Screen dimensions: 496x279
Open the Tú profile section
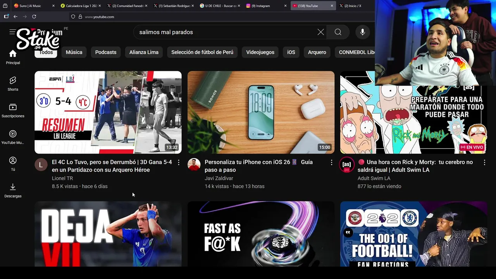click(13, 164)
